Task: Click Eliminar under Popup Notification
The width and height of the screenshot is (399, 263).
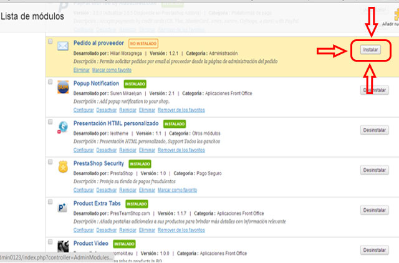Action: [147, 110]
